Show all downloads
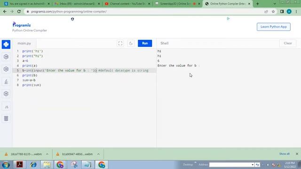 tap(284, 154)
